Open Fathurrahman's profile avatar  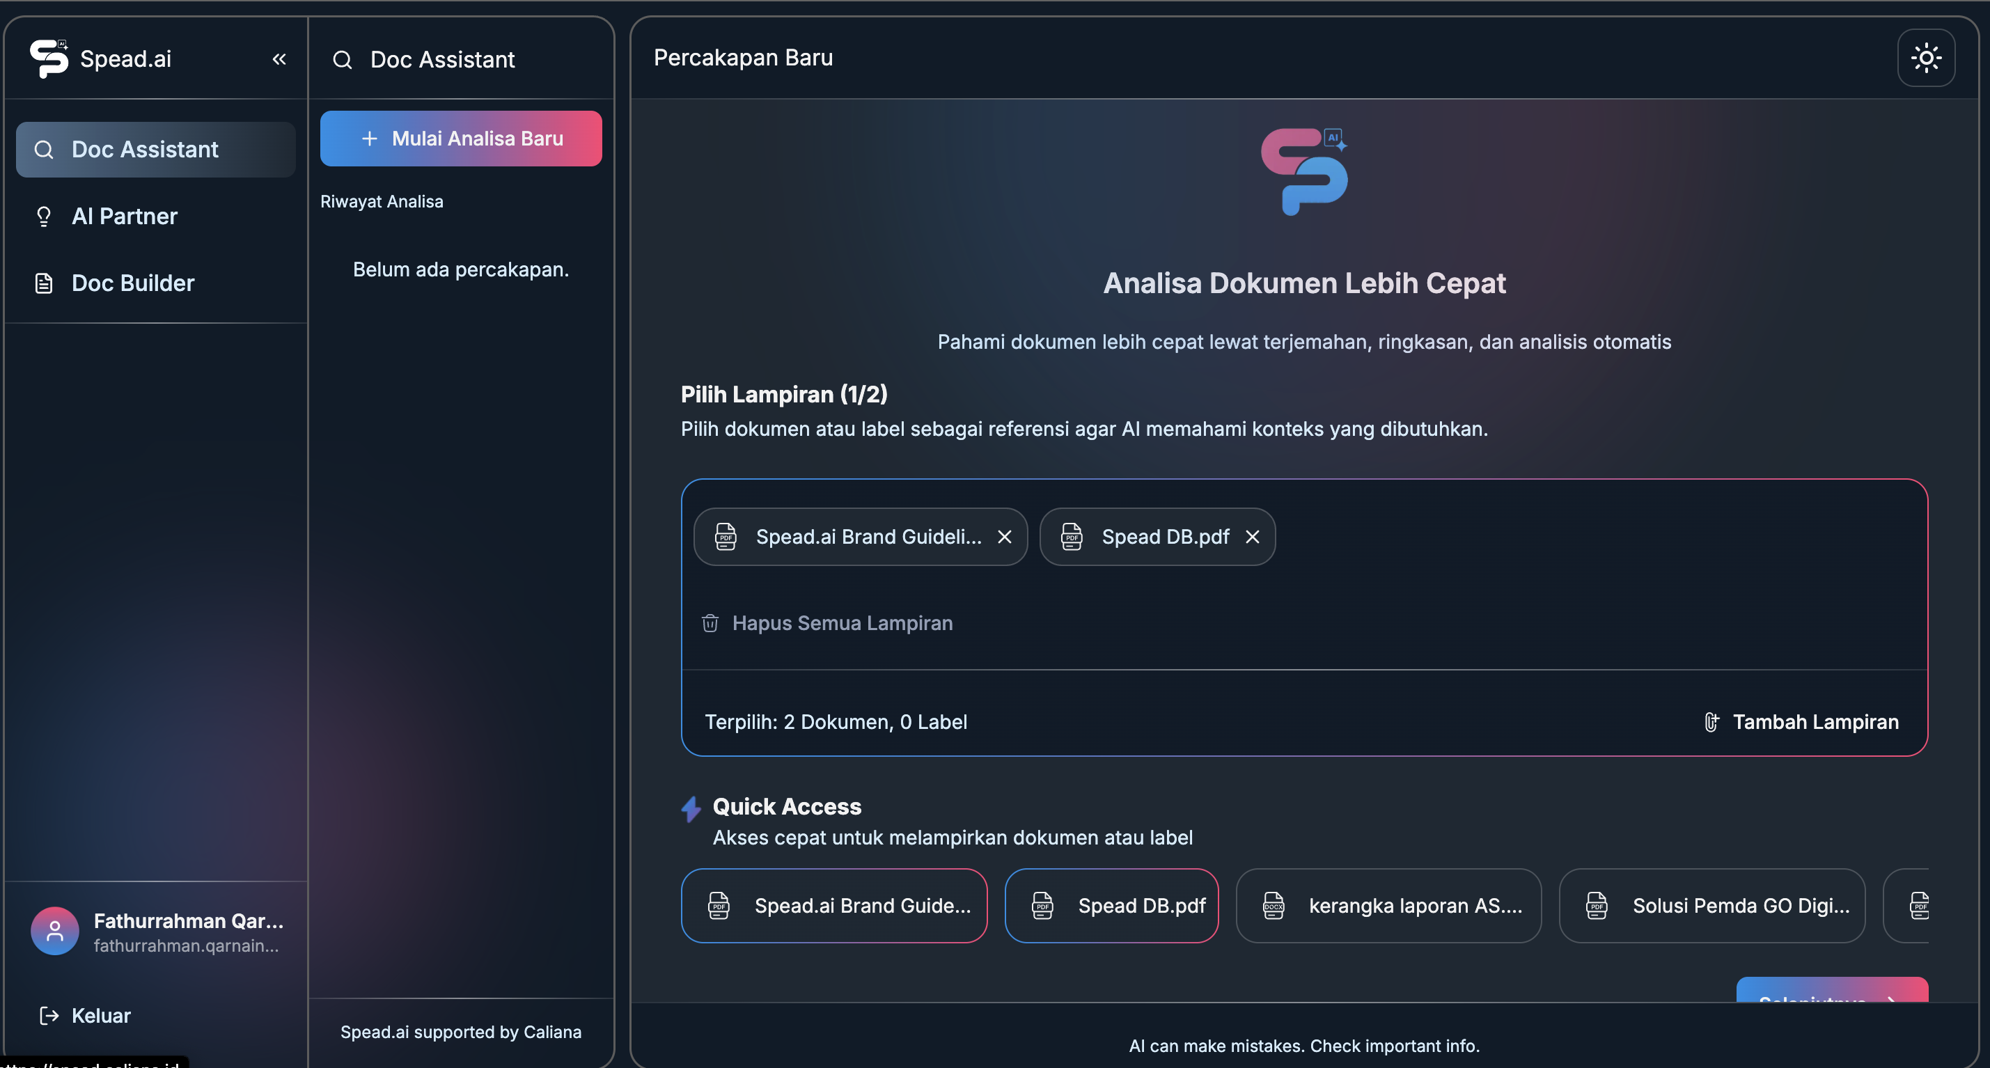click(54, 932)
